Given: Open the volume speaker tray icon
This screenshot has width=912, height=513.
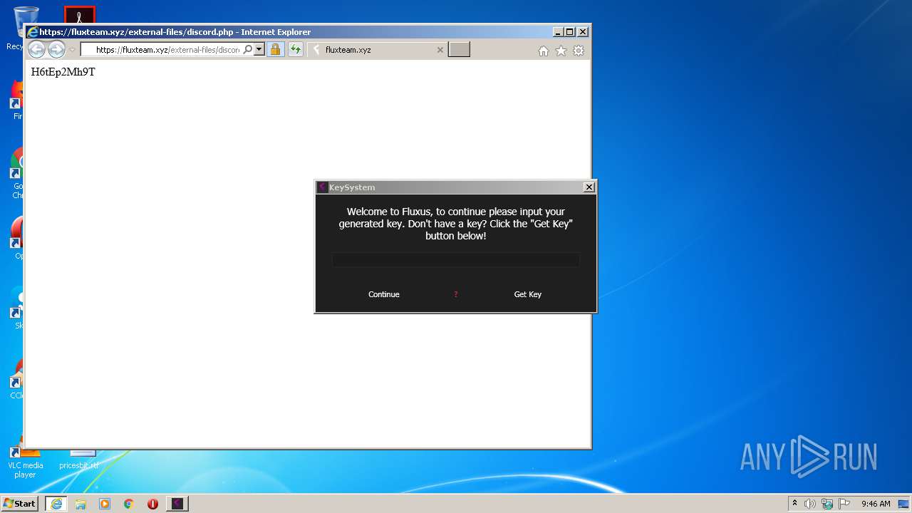Looking at the screenshot, I should point(810,504).
